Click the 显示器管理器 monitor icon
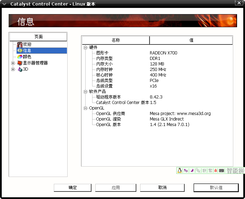The width and height of the screenshot is (245, 199). tap(20, 63)
